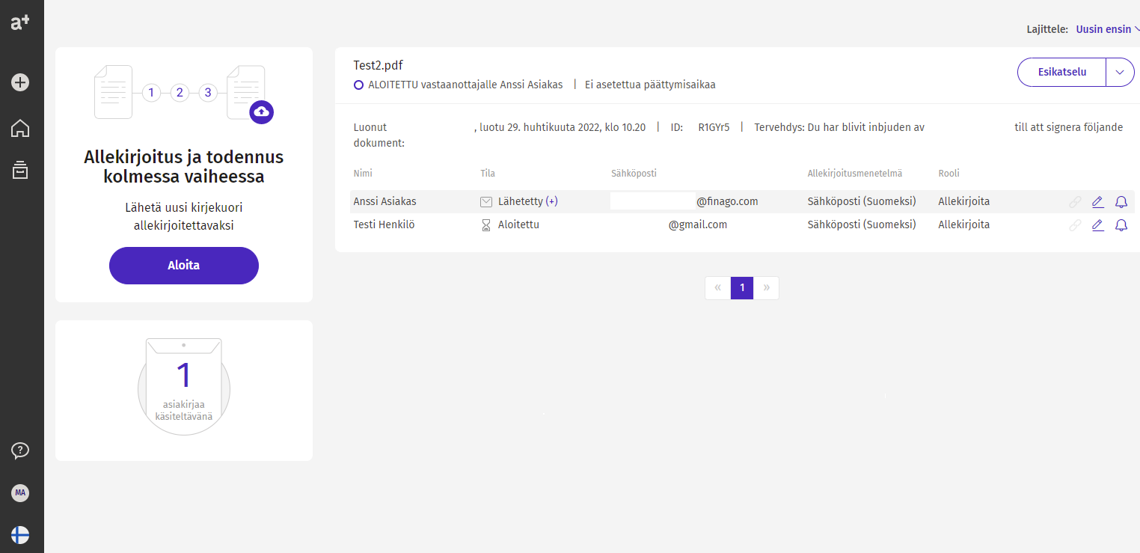Image resolution: width=1140 pixels, height=553 pixels.
Task: Click edit pencil icon for Anssi Asiakas
Action: [1097, 202]
